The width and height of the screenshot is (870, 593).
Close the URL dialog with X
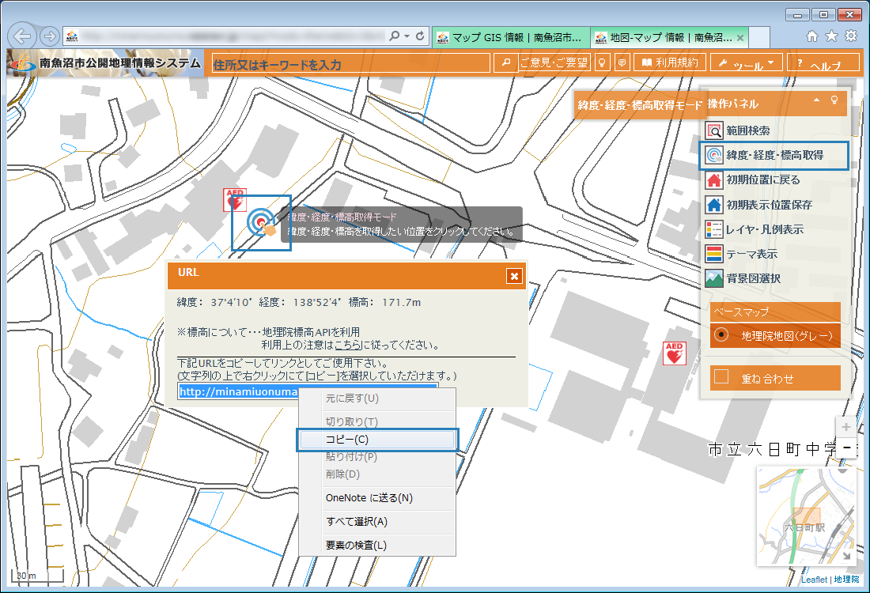(x=514, y=276)
